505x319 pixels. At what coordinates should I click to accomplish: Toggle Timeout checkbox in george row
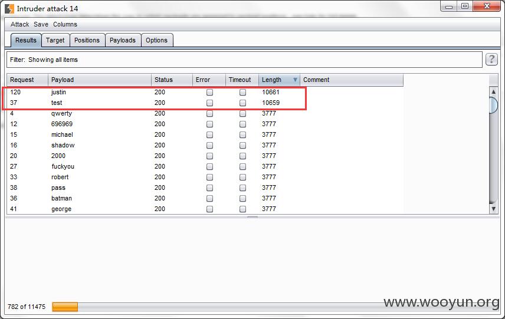[x=243, y=209]
